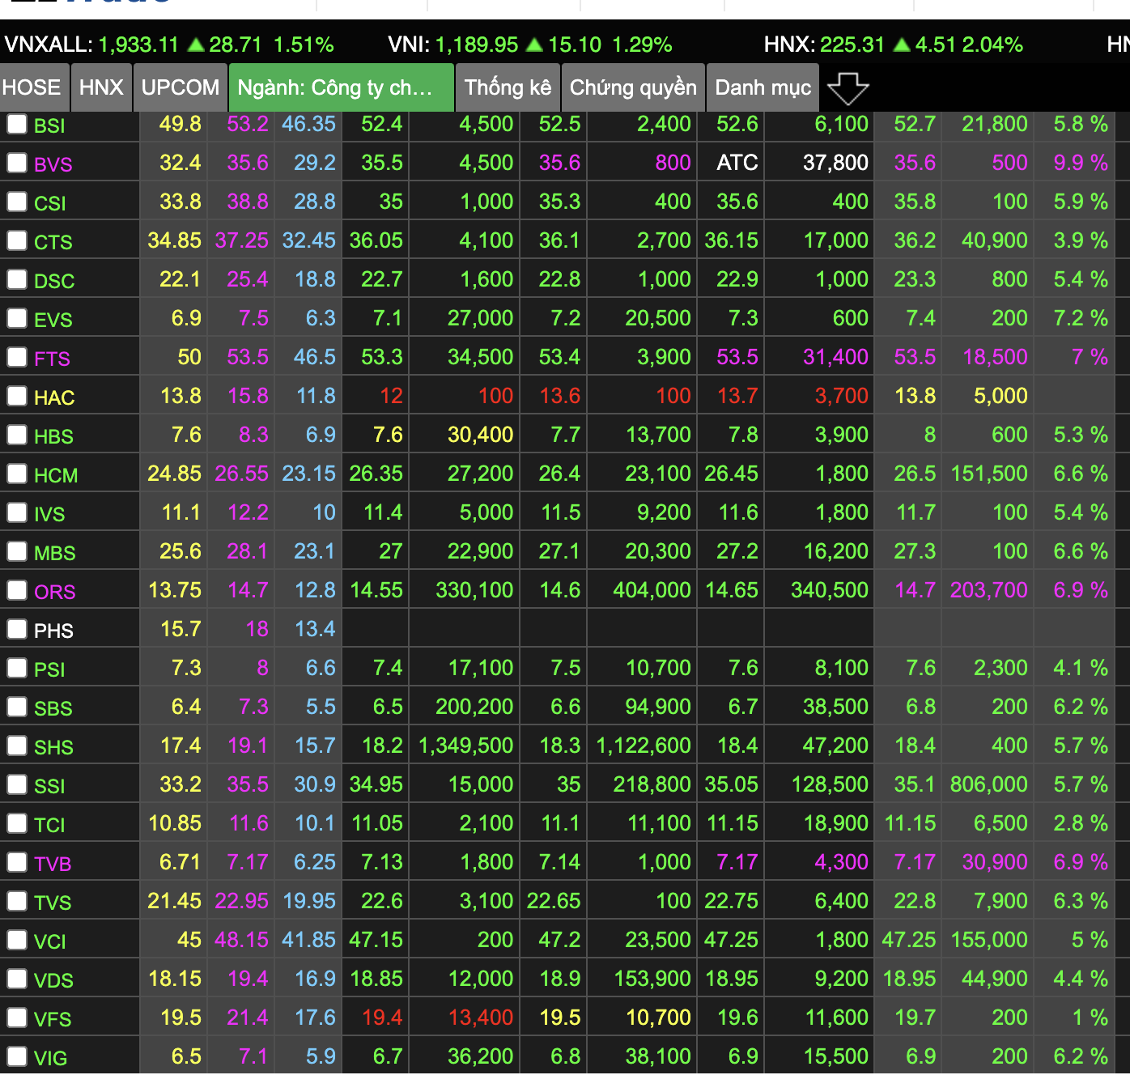The image size is (1130, 1075).
Task: Tick the checkbox for BVS
Action: tap(17, 163)
